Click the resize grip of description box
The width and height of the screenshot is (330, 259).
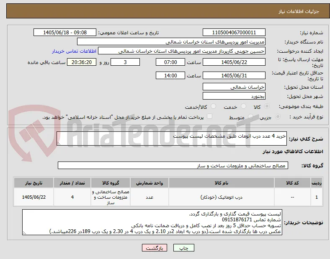(x=59, y=143)
